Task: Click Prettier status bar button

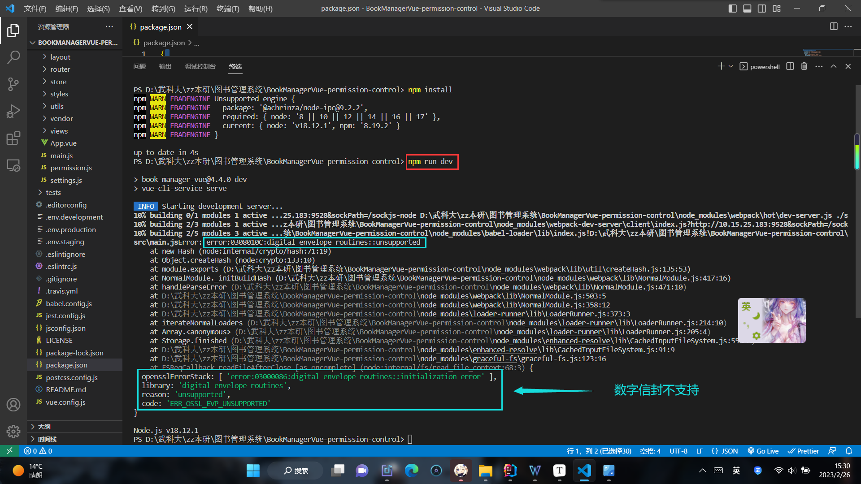Action: tap(804, 451)
